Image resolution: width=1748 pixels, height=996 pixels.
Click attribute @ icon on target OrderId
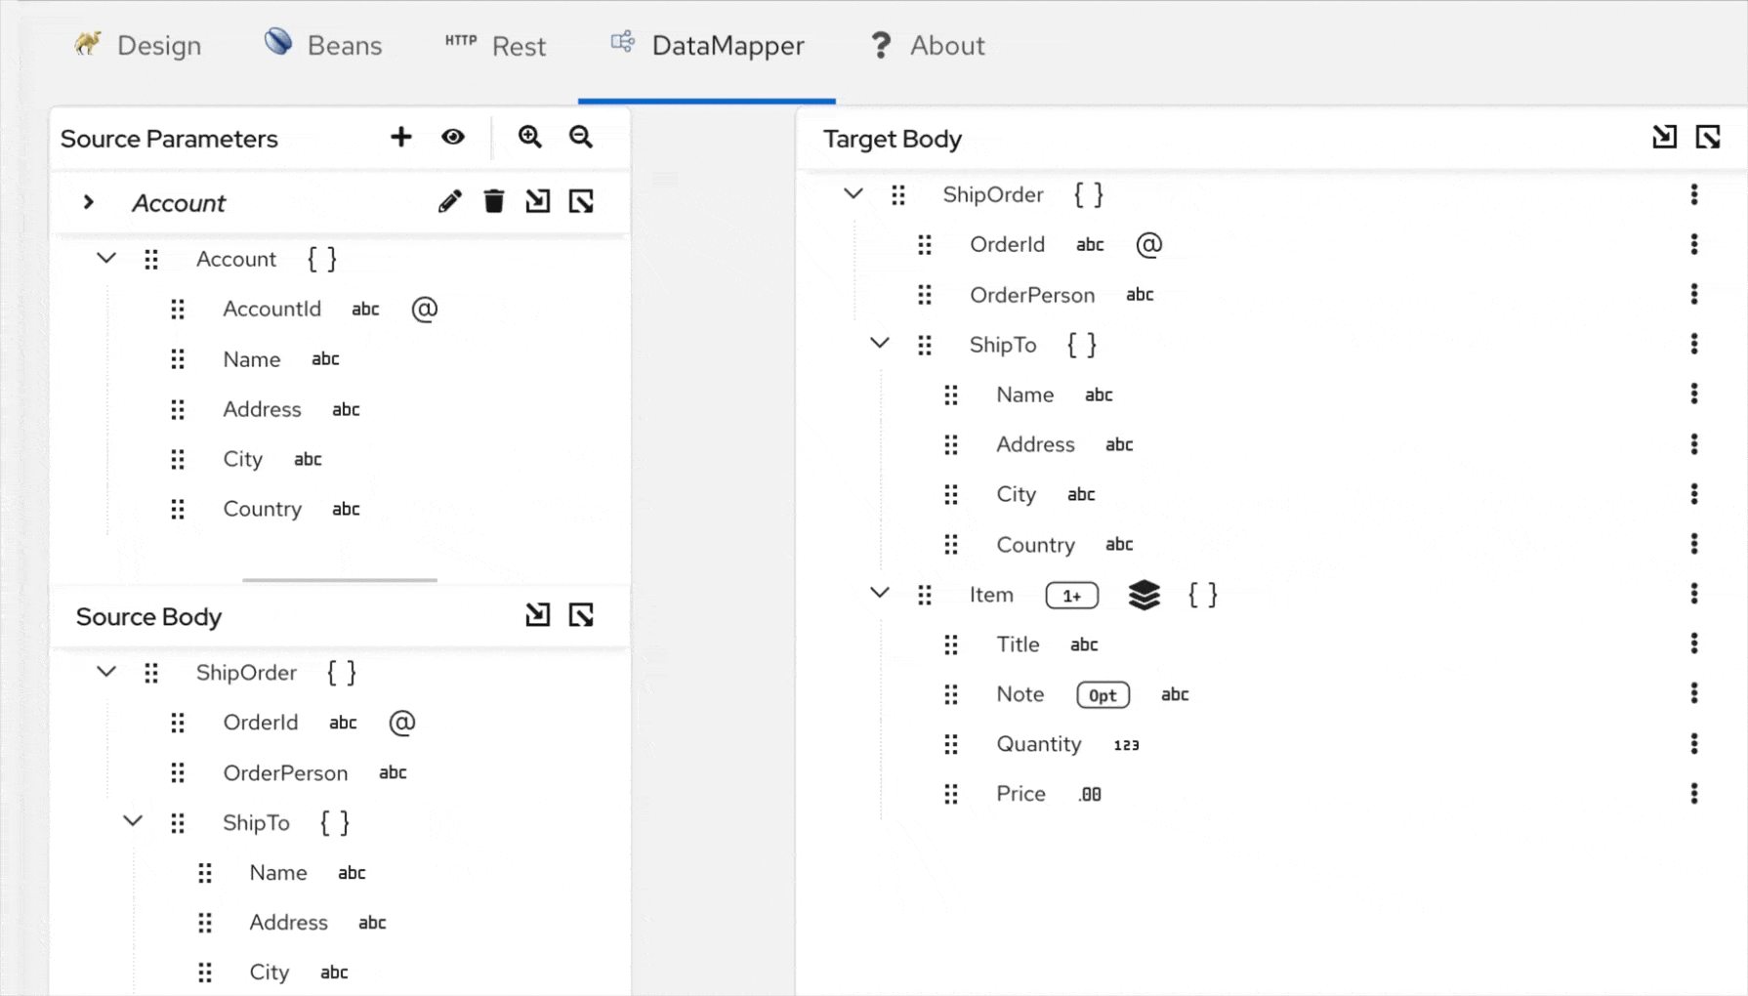click(x=1149, y=244)
